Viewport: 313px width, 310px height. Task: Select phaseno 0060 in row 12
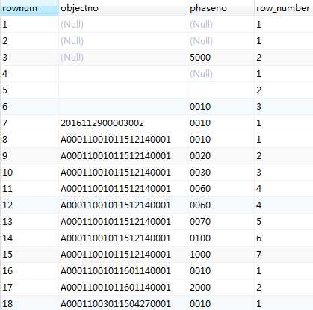tap(221, 205)
